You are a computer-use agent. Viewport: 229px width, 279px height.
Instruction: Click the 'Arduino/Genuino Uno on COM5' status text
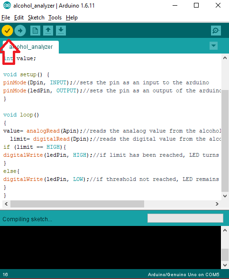click(183, 275)
